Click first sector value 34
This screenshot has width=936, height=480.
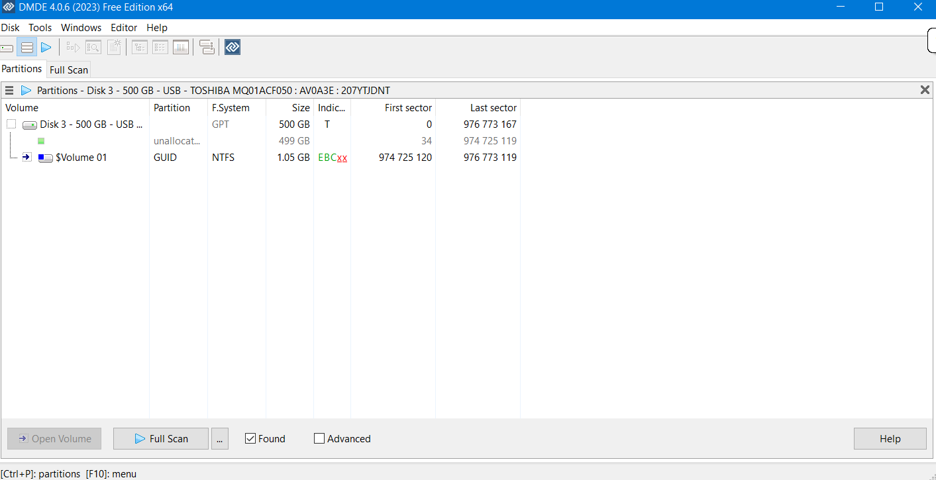(427, 141)
